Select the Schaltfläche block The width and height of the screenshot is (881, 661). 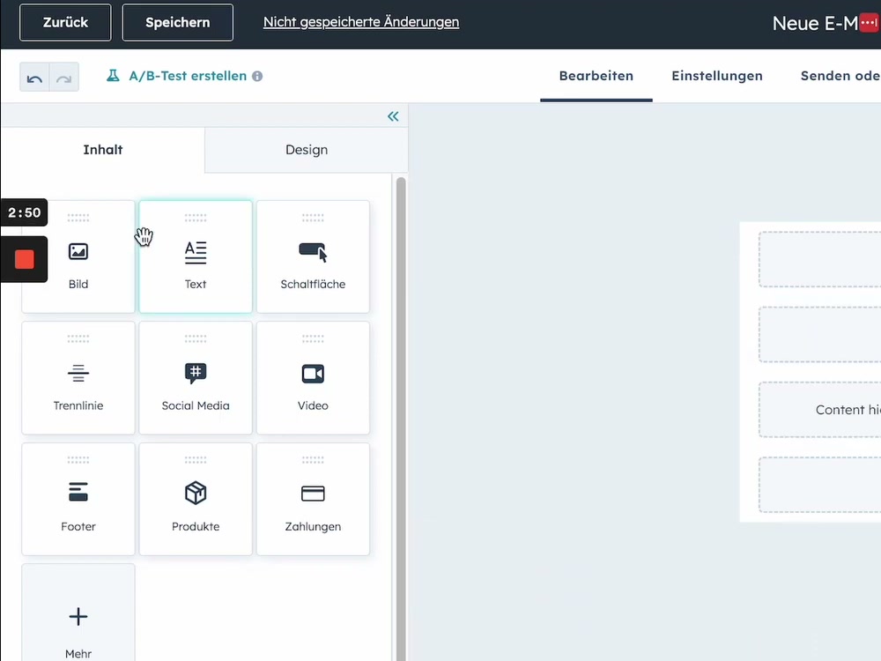pyautogui.click(x=312, y=256)
